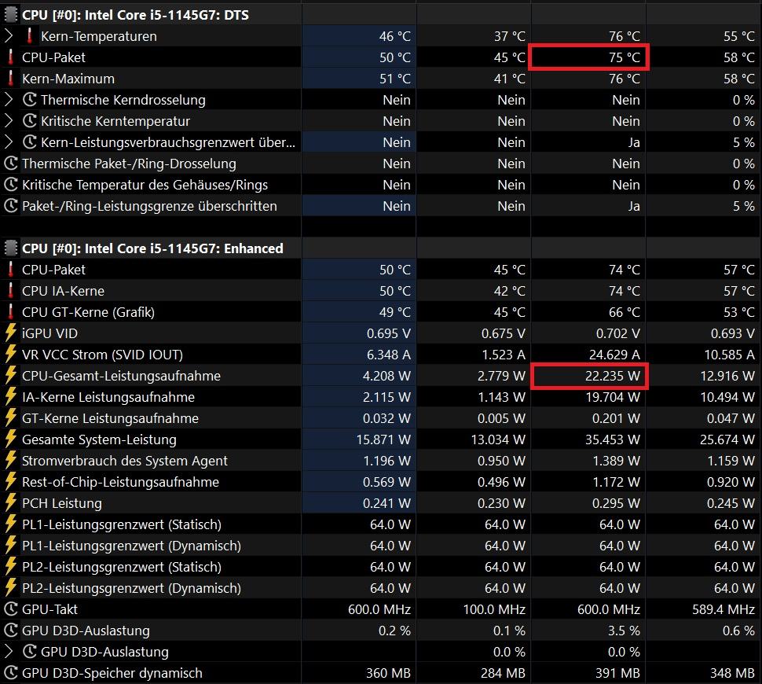
Task: Click thermometer icon beside Kern-Maximum
Action: 11,79
